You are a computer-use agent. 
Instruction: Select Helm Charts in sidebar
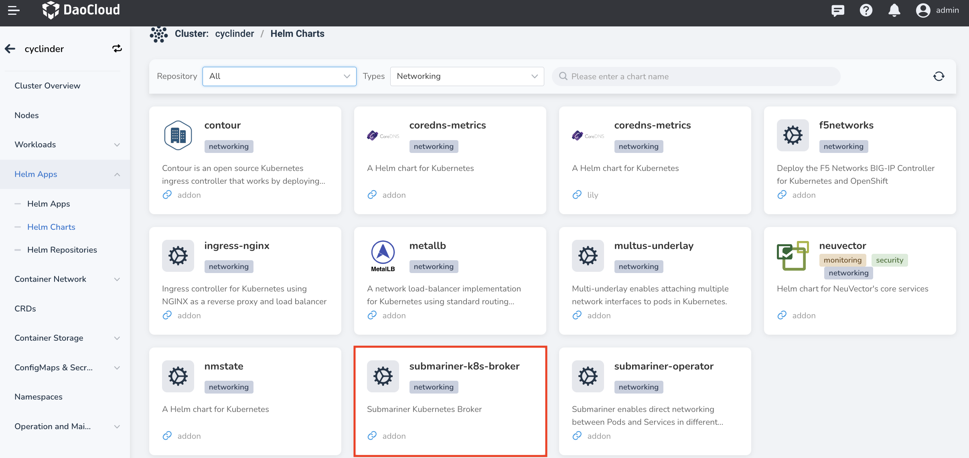(x=51, y=227)
